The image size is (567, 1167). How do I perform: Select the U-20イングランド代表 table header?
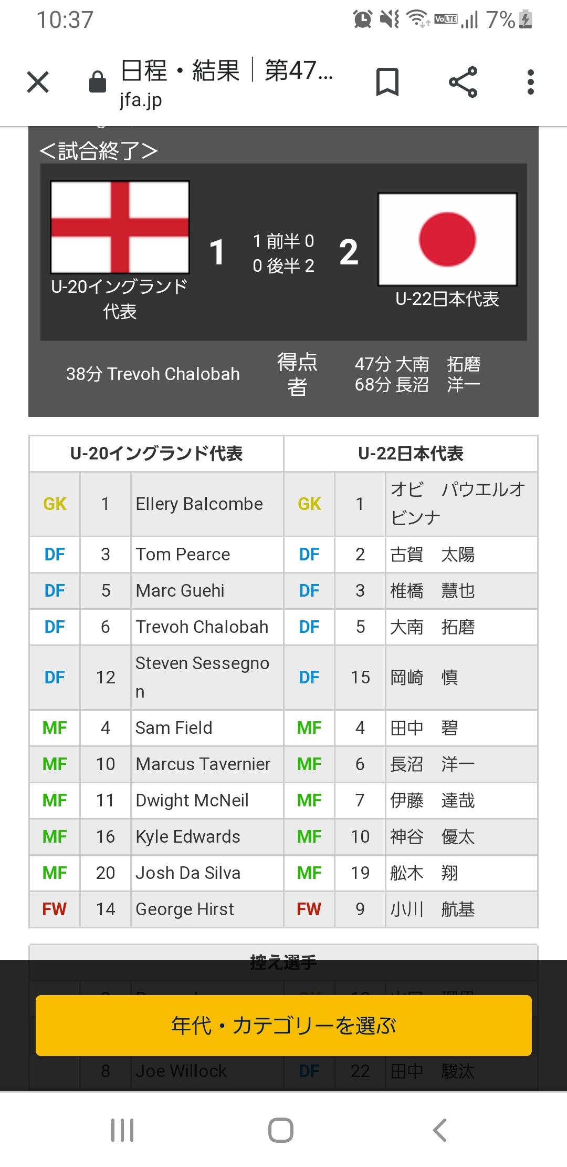[156, 453]
